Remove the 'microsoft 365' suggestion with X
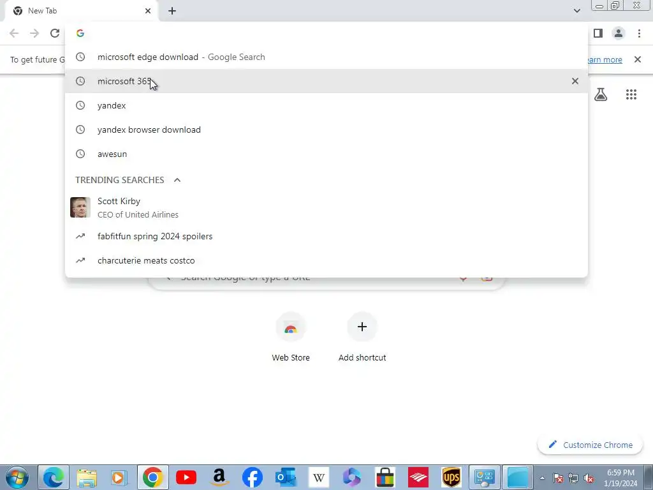 tap(575, 81)
